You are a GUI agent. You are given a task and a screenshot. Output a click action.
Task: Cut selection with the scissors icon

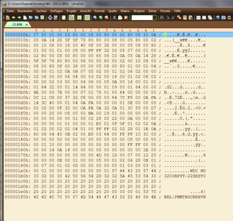tap(114, 17)
